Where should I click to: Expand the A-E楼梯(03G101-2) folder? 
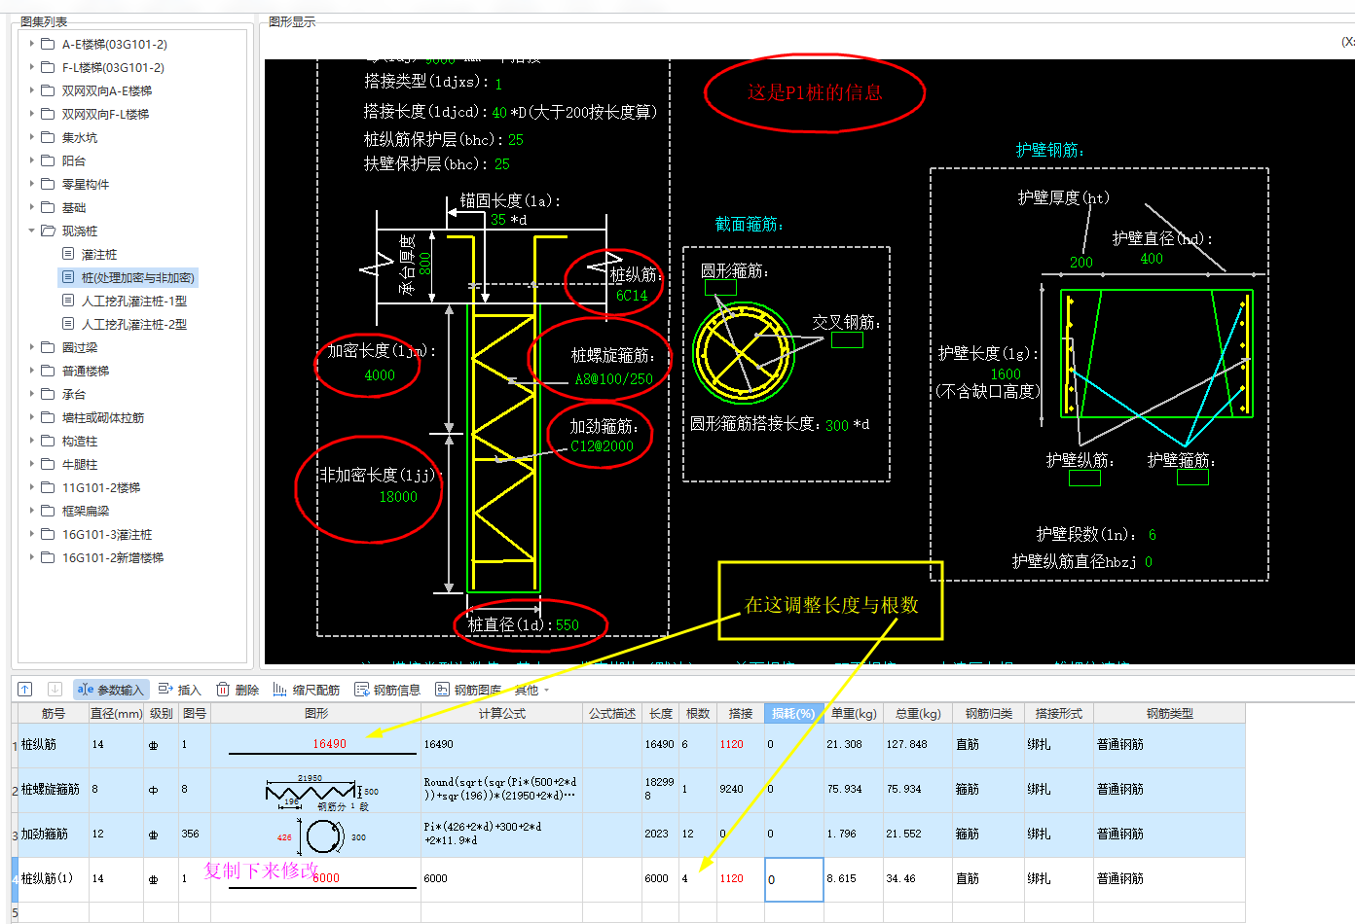pos(31,44)
